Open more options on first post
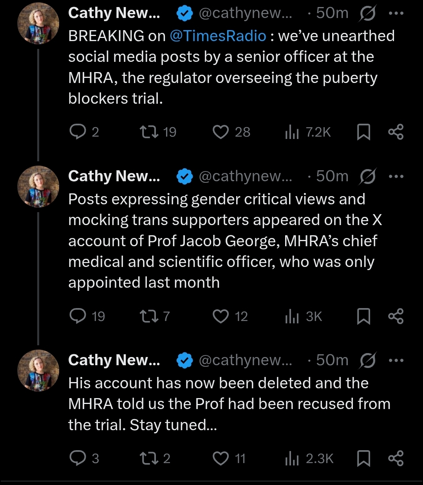423x485 pixels. click(396, 13)
